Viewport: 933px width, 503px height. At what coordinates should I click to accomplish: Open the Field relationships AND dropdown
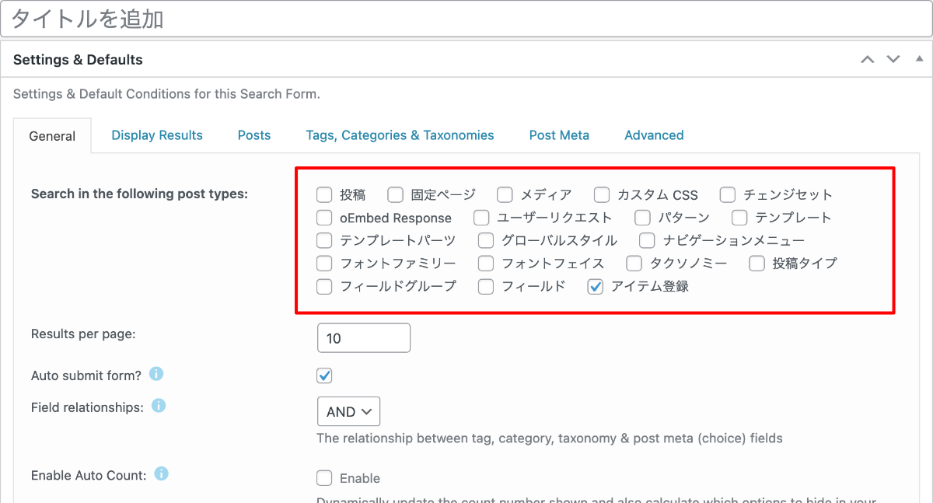pos(348,412)
